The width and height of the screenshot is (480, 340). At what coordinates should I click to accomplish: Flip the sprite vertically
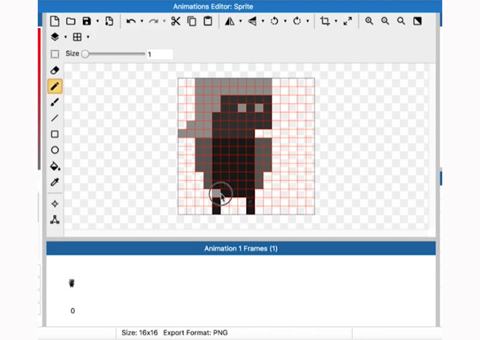pos(252,21)
